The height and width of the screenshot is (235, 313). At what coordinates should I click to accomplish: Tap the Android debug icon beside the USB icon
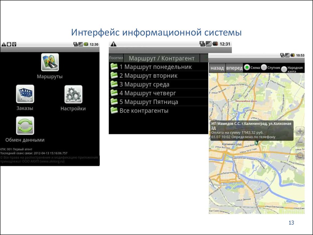(x=9, y=44)
